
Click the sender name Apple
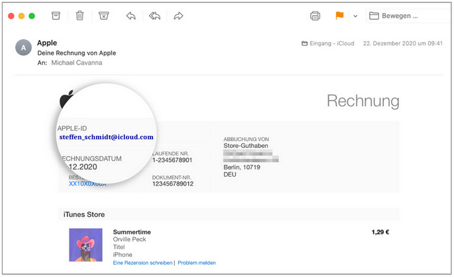pyautogui.click(x=47, y=43)
